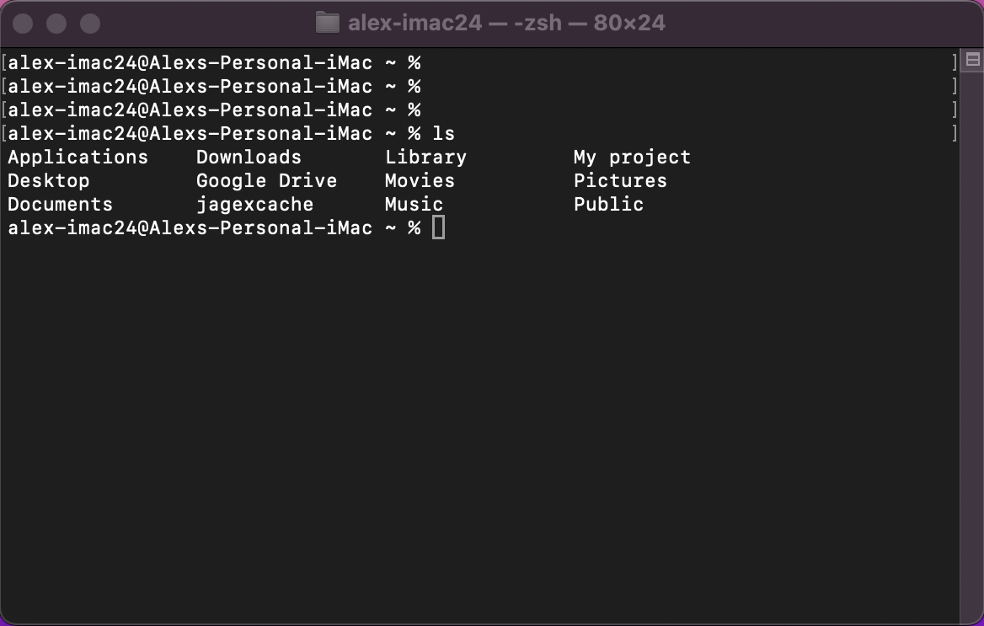This screenshot has height=626, width=984.
Task: Click the ls command text
Action: 444,133
